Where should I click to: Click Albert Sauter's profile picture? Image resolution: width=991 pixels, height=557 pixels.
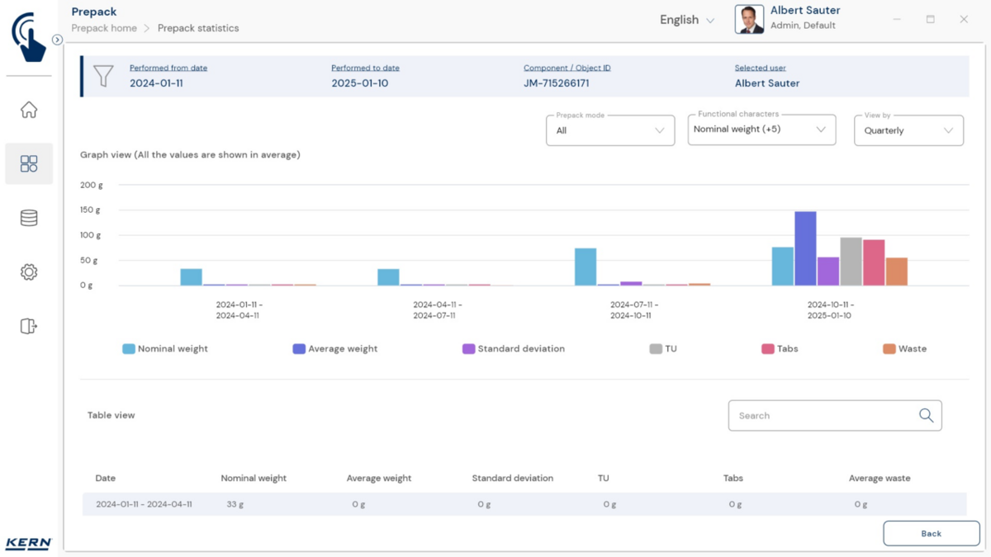pos(749,20)
